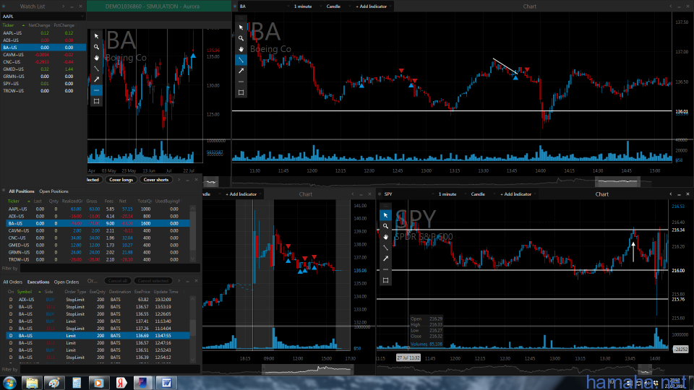Open the 1 minute interval dropdown in SPY chart
Screen dimensions: 694x390
pyautogui.click(x=451, y=194)
